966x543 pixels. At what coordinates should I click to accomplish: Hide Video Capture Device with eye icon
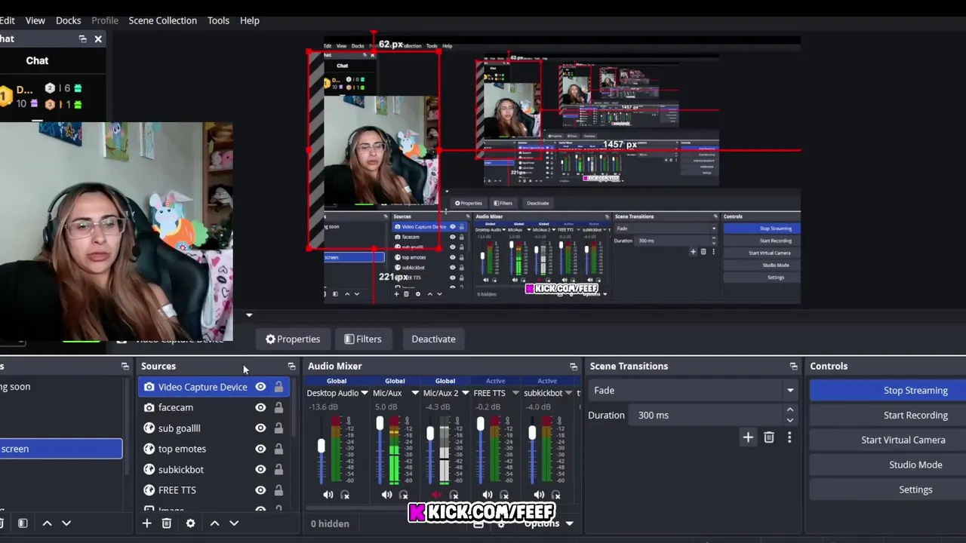pos(260,387)
